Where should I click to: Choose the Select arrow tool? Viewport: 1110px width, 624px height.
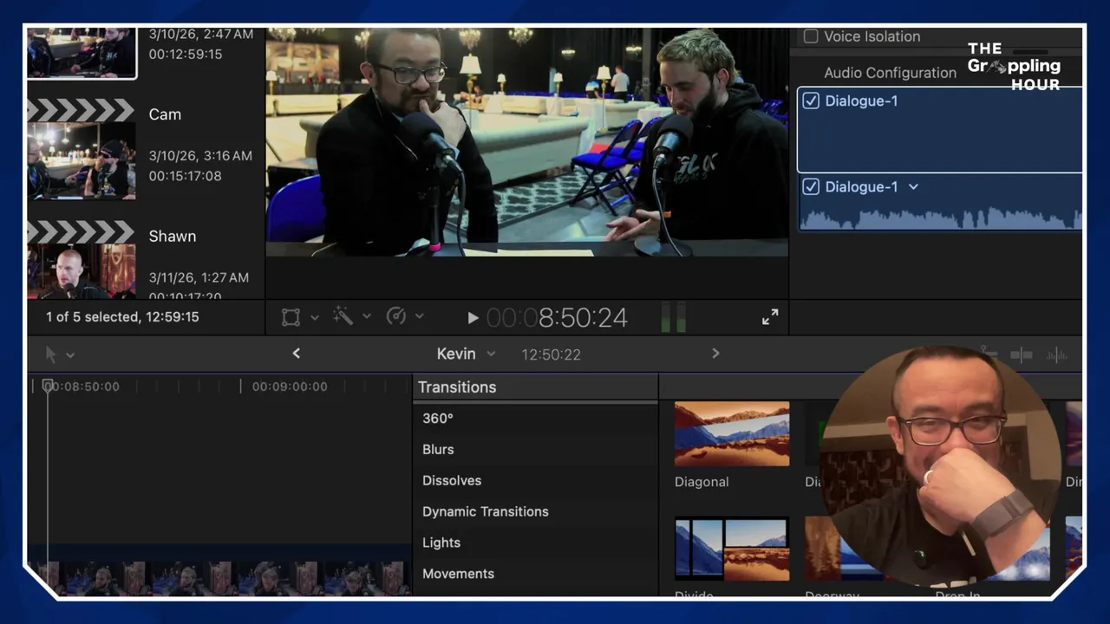[51, 354]
